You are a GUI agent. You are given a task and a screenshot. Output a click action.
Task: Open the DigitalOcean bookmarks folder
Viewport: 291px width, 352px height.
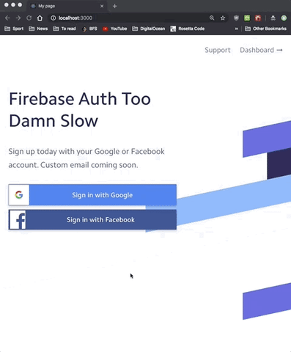click(x=149, y=29)
